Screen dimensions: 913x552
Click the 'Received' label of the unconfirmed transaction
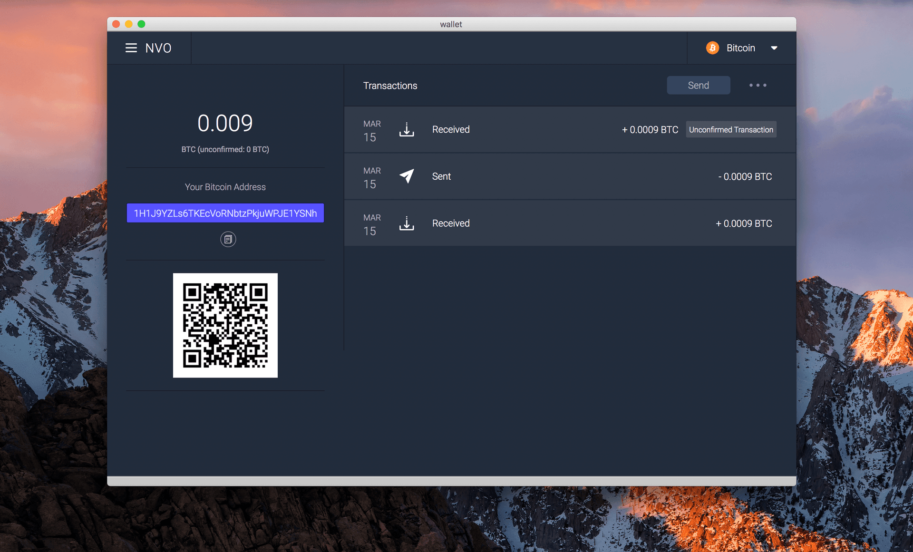coord(451,129)
